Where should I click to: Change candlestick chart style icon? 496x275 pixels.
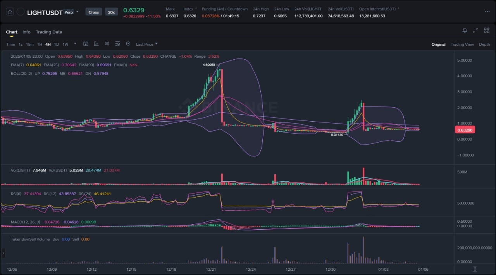click(107, 44)
